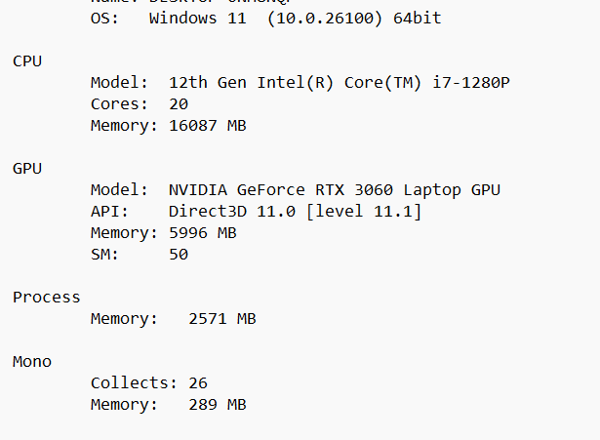600x440 pixels.
Task: Click the GPU section heading
Action: tap(27, 169)
